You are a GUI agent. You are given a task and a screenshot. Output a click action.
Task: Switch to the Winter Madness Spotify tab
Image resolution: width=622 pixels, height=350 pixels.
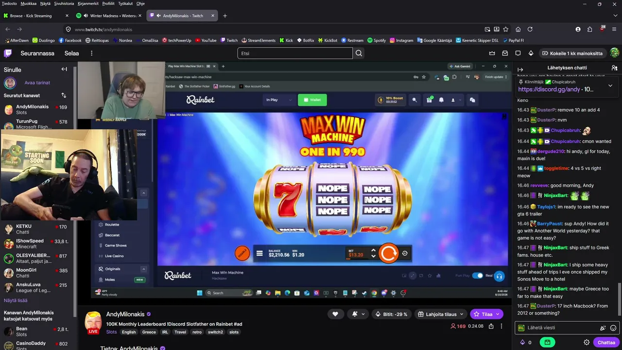[x=109, y=16]
